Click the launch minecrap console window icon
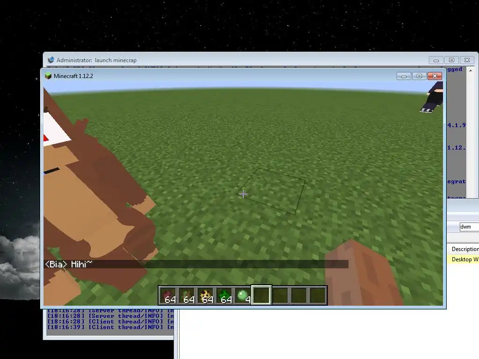This screenshot has width=479, height=359. coord(51,60)
